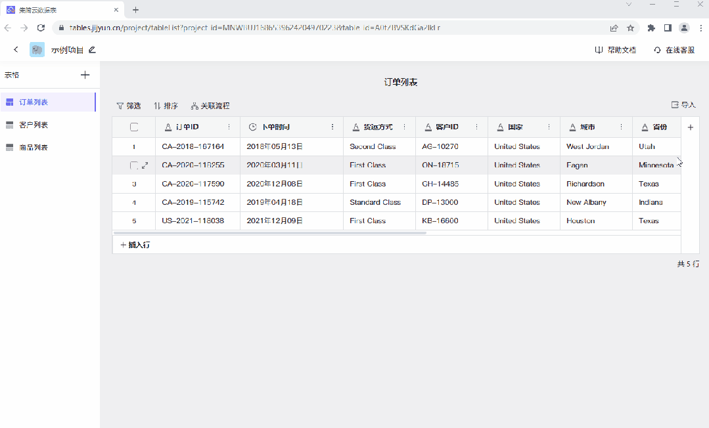Bookmark this page with star icon
The width and height of the screenshot is (709, 428).
pos(630,28)
